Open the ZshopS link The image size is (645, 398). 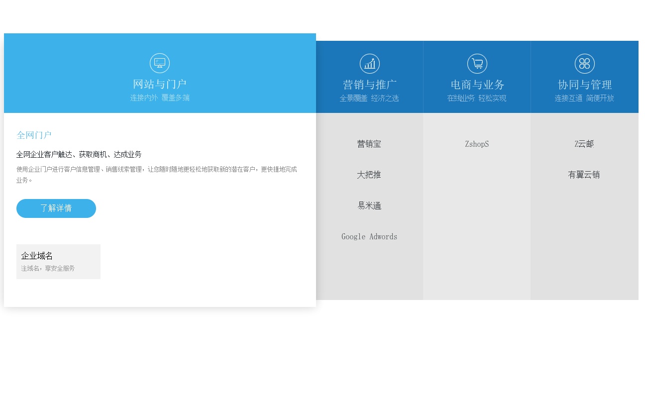click(x=477, y=144)
